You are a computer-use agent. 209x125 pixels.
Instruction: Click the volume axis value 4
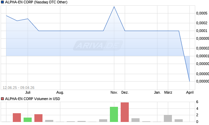coord(197,108)
